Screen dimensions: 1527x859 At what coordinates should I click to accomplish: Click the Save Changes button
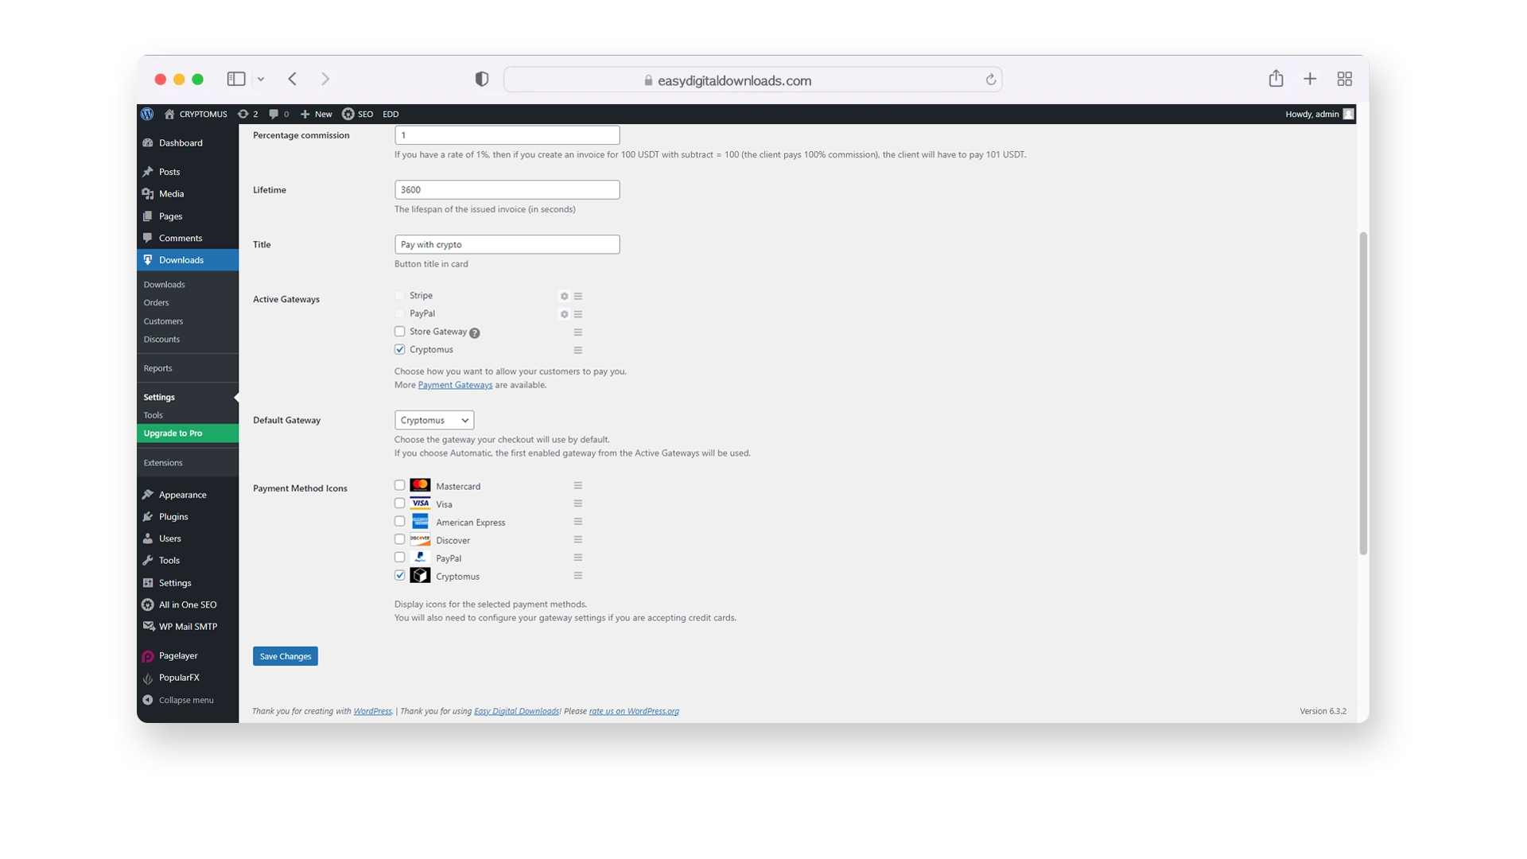pos(286,655)
